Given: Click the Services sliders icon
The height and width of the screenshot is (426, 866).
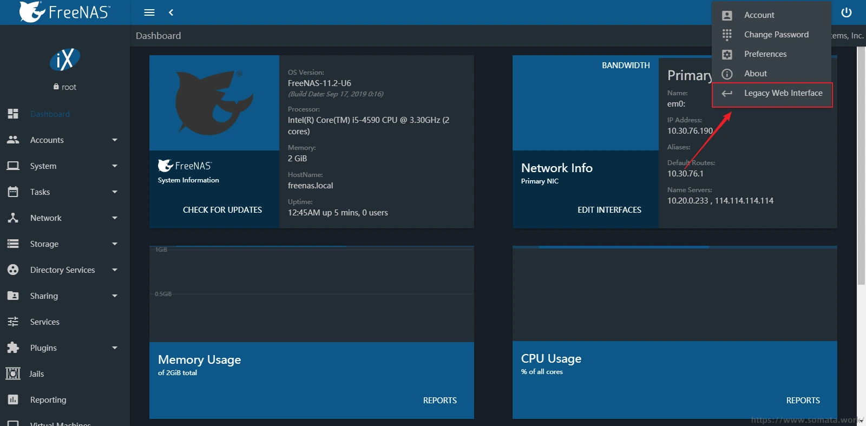Looking at the screenshot, I should [x=13, y=322].
